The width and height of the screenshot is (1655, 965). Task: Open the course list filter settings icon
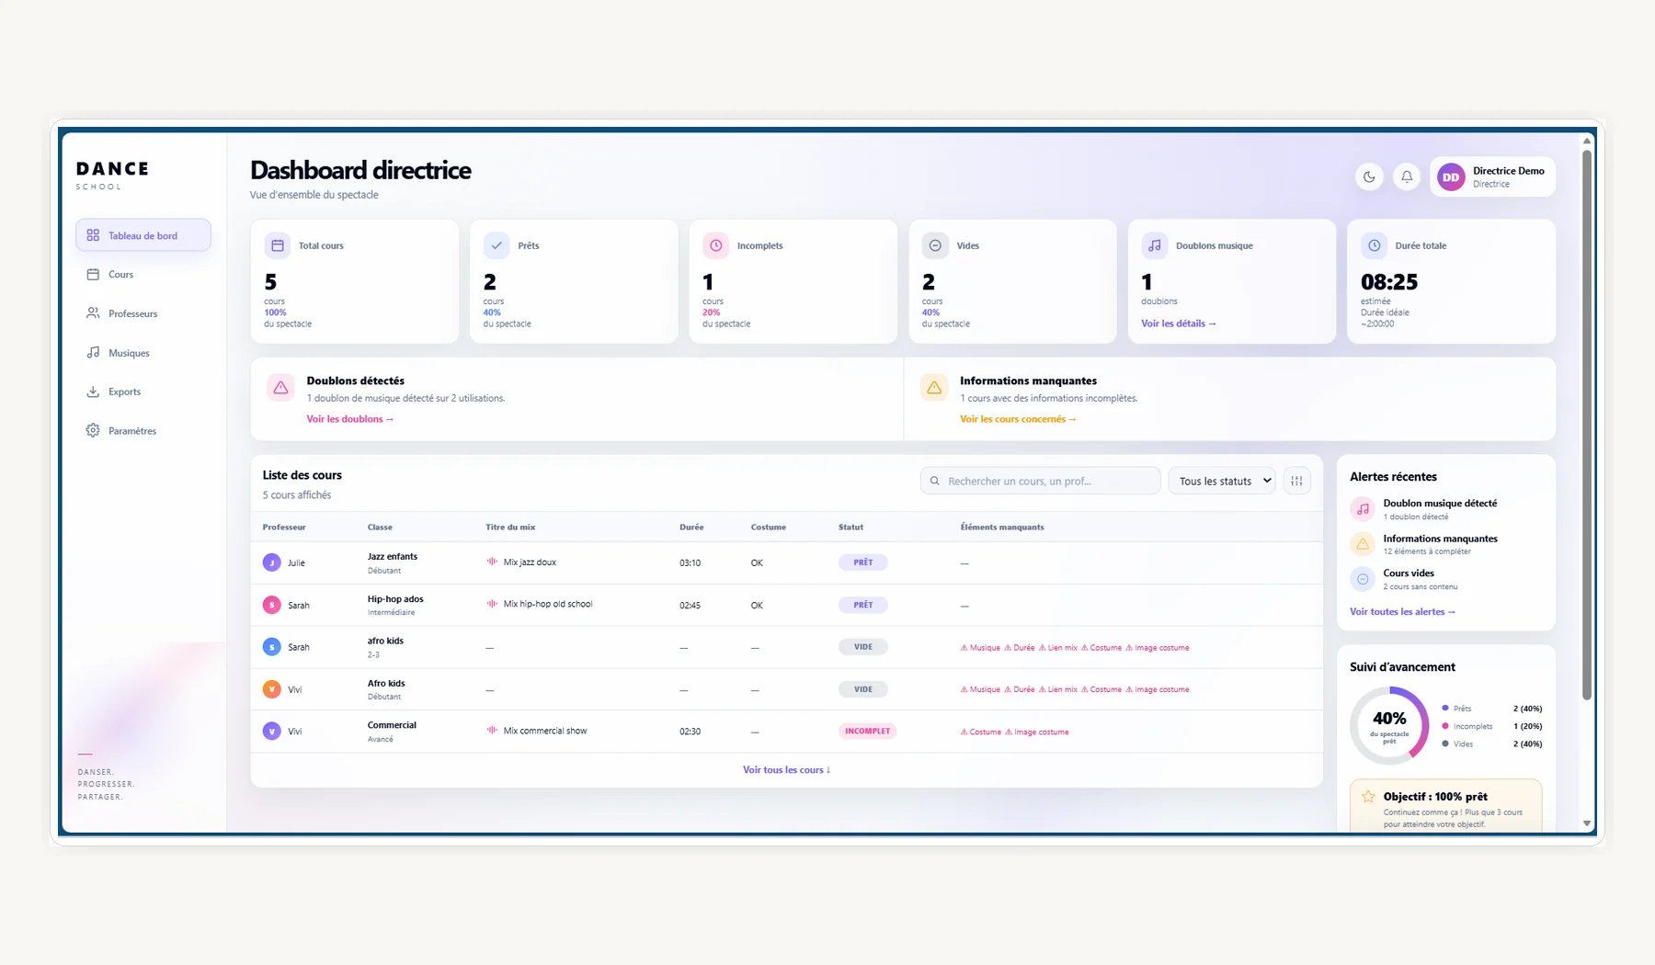[x=1296, y=481]
